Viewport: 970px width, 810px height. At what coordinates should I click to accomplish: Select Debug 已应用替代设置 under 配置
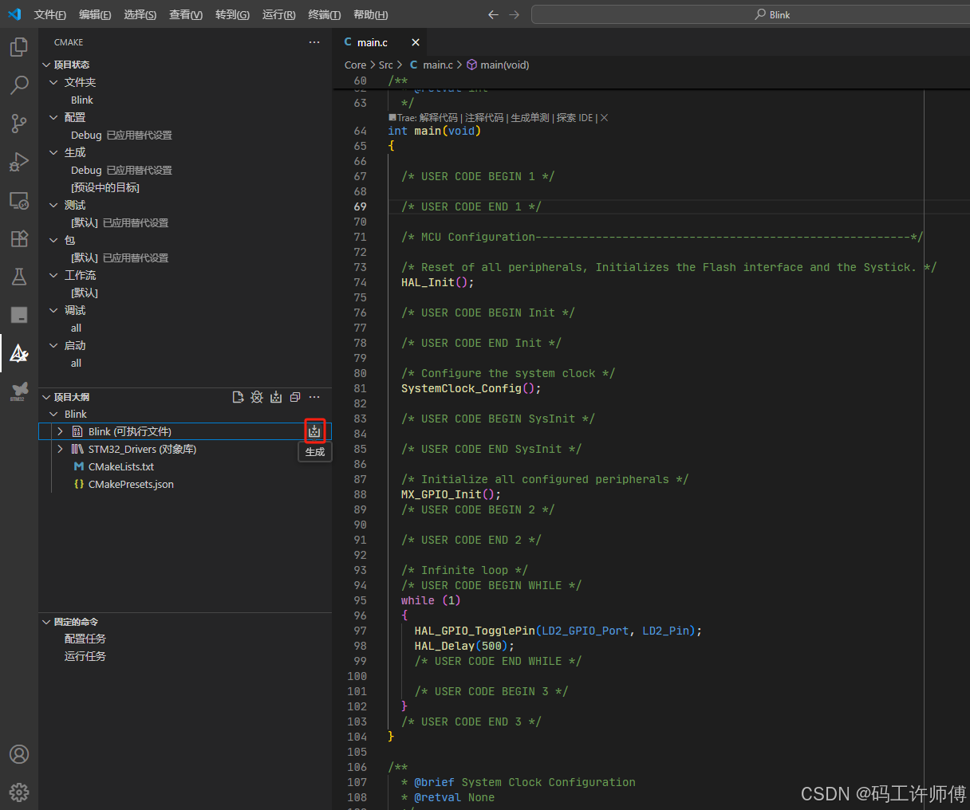[x=121, y=135]
